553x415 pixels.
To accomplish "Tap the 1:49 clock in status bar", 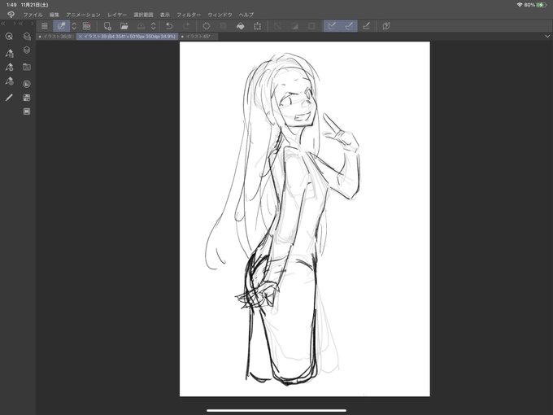I will [11, 5].
